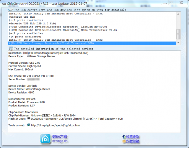Image resolution: width=189 pixels, height=148 pixels.
Task: Select the JetFlash Transcend 8GB storage row
Action: (x=92, y=43)
